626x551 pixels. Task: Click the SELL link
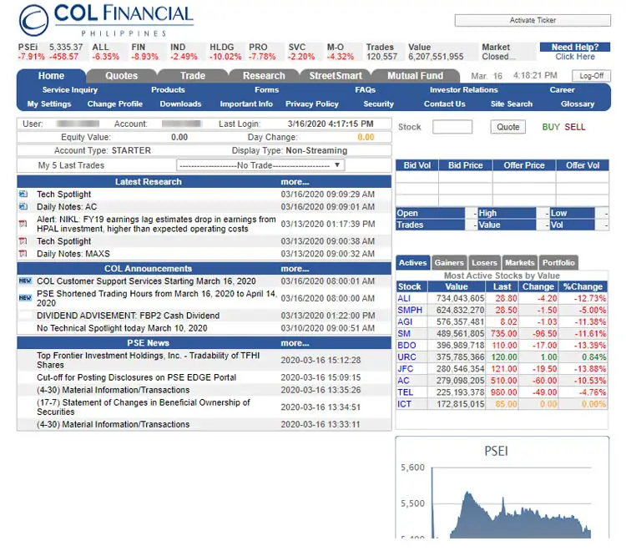pyautogui.click(x=575, y=127)
